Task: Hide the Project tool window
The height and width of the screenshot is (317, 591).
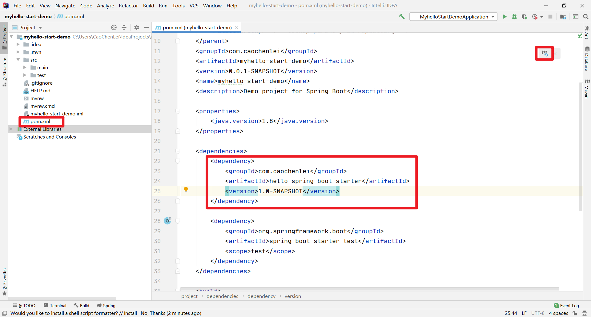Action: click(147, 27)
